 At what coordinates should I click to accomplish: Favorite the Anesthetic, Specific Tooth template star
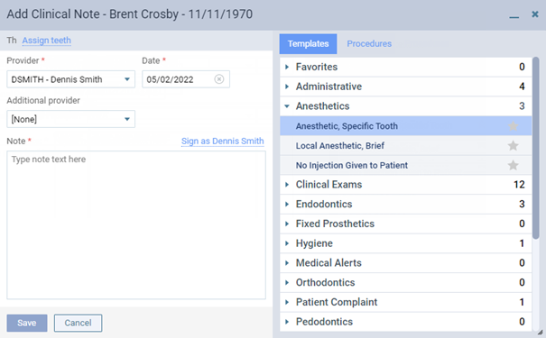tap(513, 126)
